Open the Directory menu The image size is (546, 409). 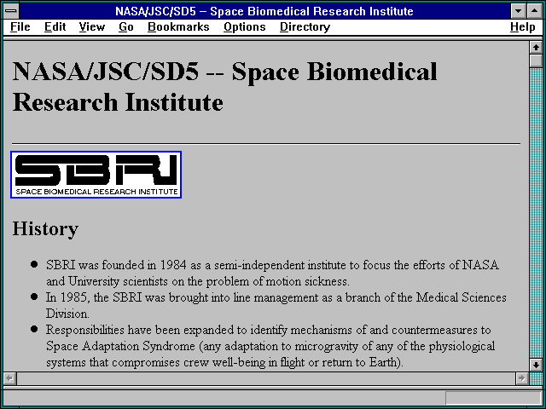coord(305,26)
